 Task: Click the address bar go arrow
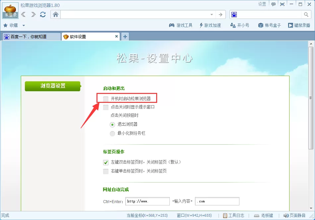click(220, 15)
